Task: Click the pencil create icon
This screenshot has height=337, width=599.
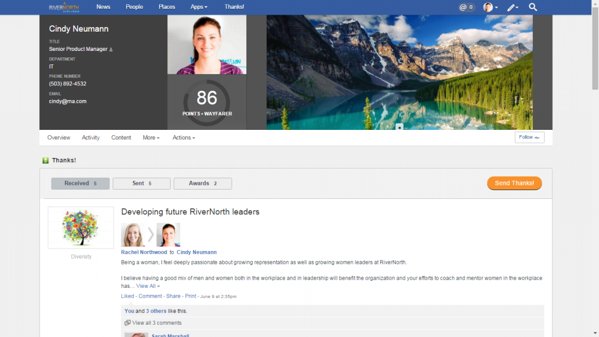Action: [512, 7]
